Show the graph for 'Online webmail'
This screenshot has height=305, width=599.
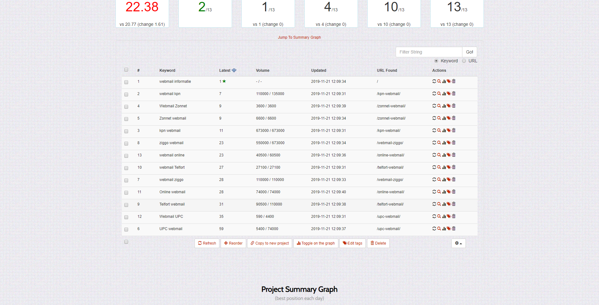[x=444, y=192]
